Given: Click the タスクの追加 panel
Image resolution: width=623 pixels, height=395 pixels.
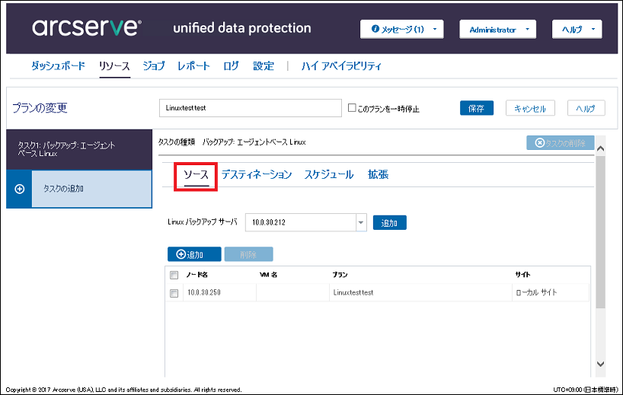Looking at the screenshot, I should coord(92,189).
